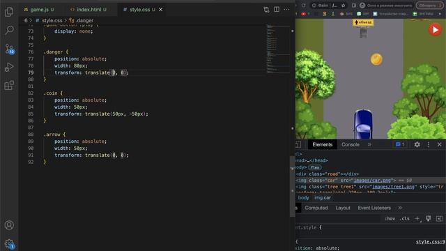Click the Open Changes icon in the editor toolbar
446x251 pixels.
266,9
